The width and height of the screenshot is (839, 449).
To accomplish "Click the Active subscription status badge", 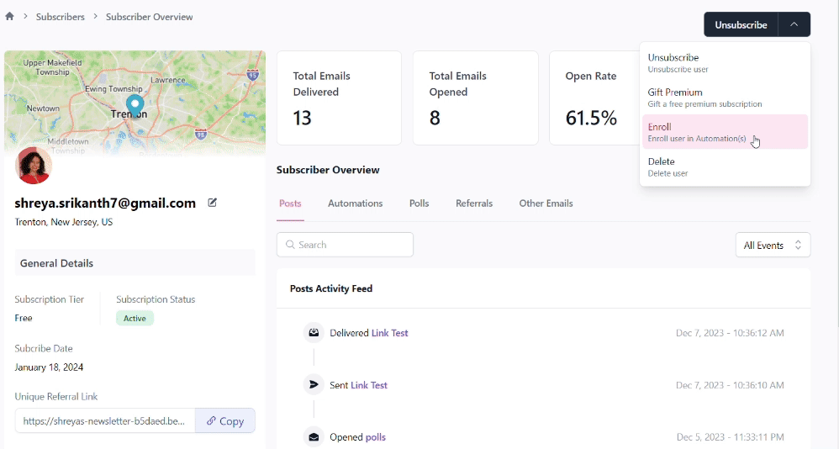I will click(135, 318).
